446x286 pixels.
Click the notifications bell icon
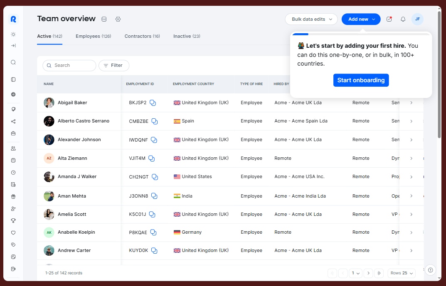(403, 19)
